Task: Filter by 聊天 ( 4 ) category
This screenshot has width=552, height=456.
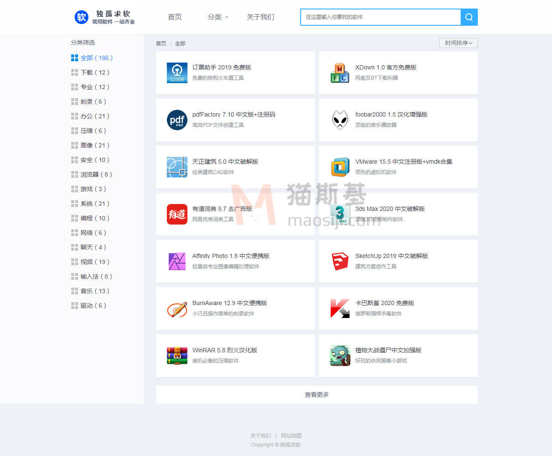Action: coord(93,247)
